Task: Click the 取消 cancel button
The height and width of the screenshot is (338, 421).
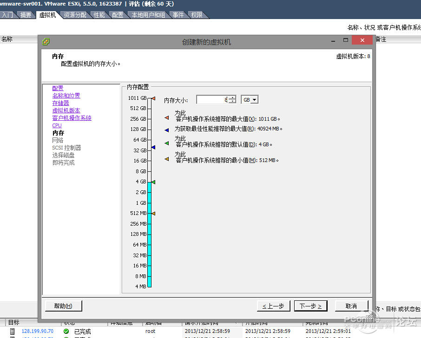Action: tap(351, 306)
